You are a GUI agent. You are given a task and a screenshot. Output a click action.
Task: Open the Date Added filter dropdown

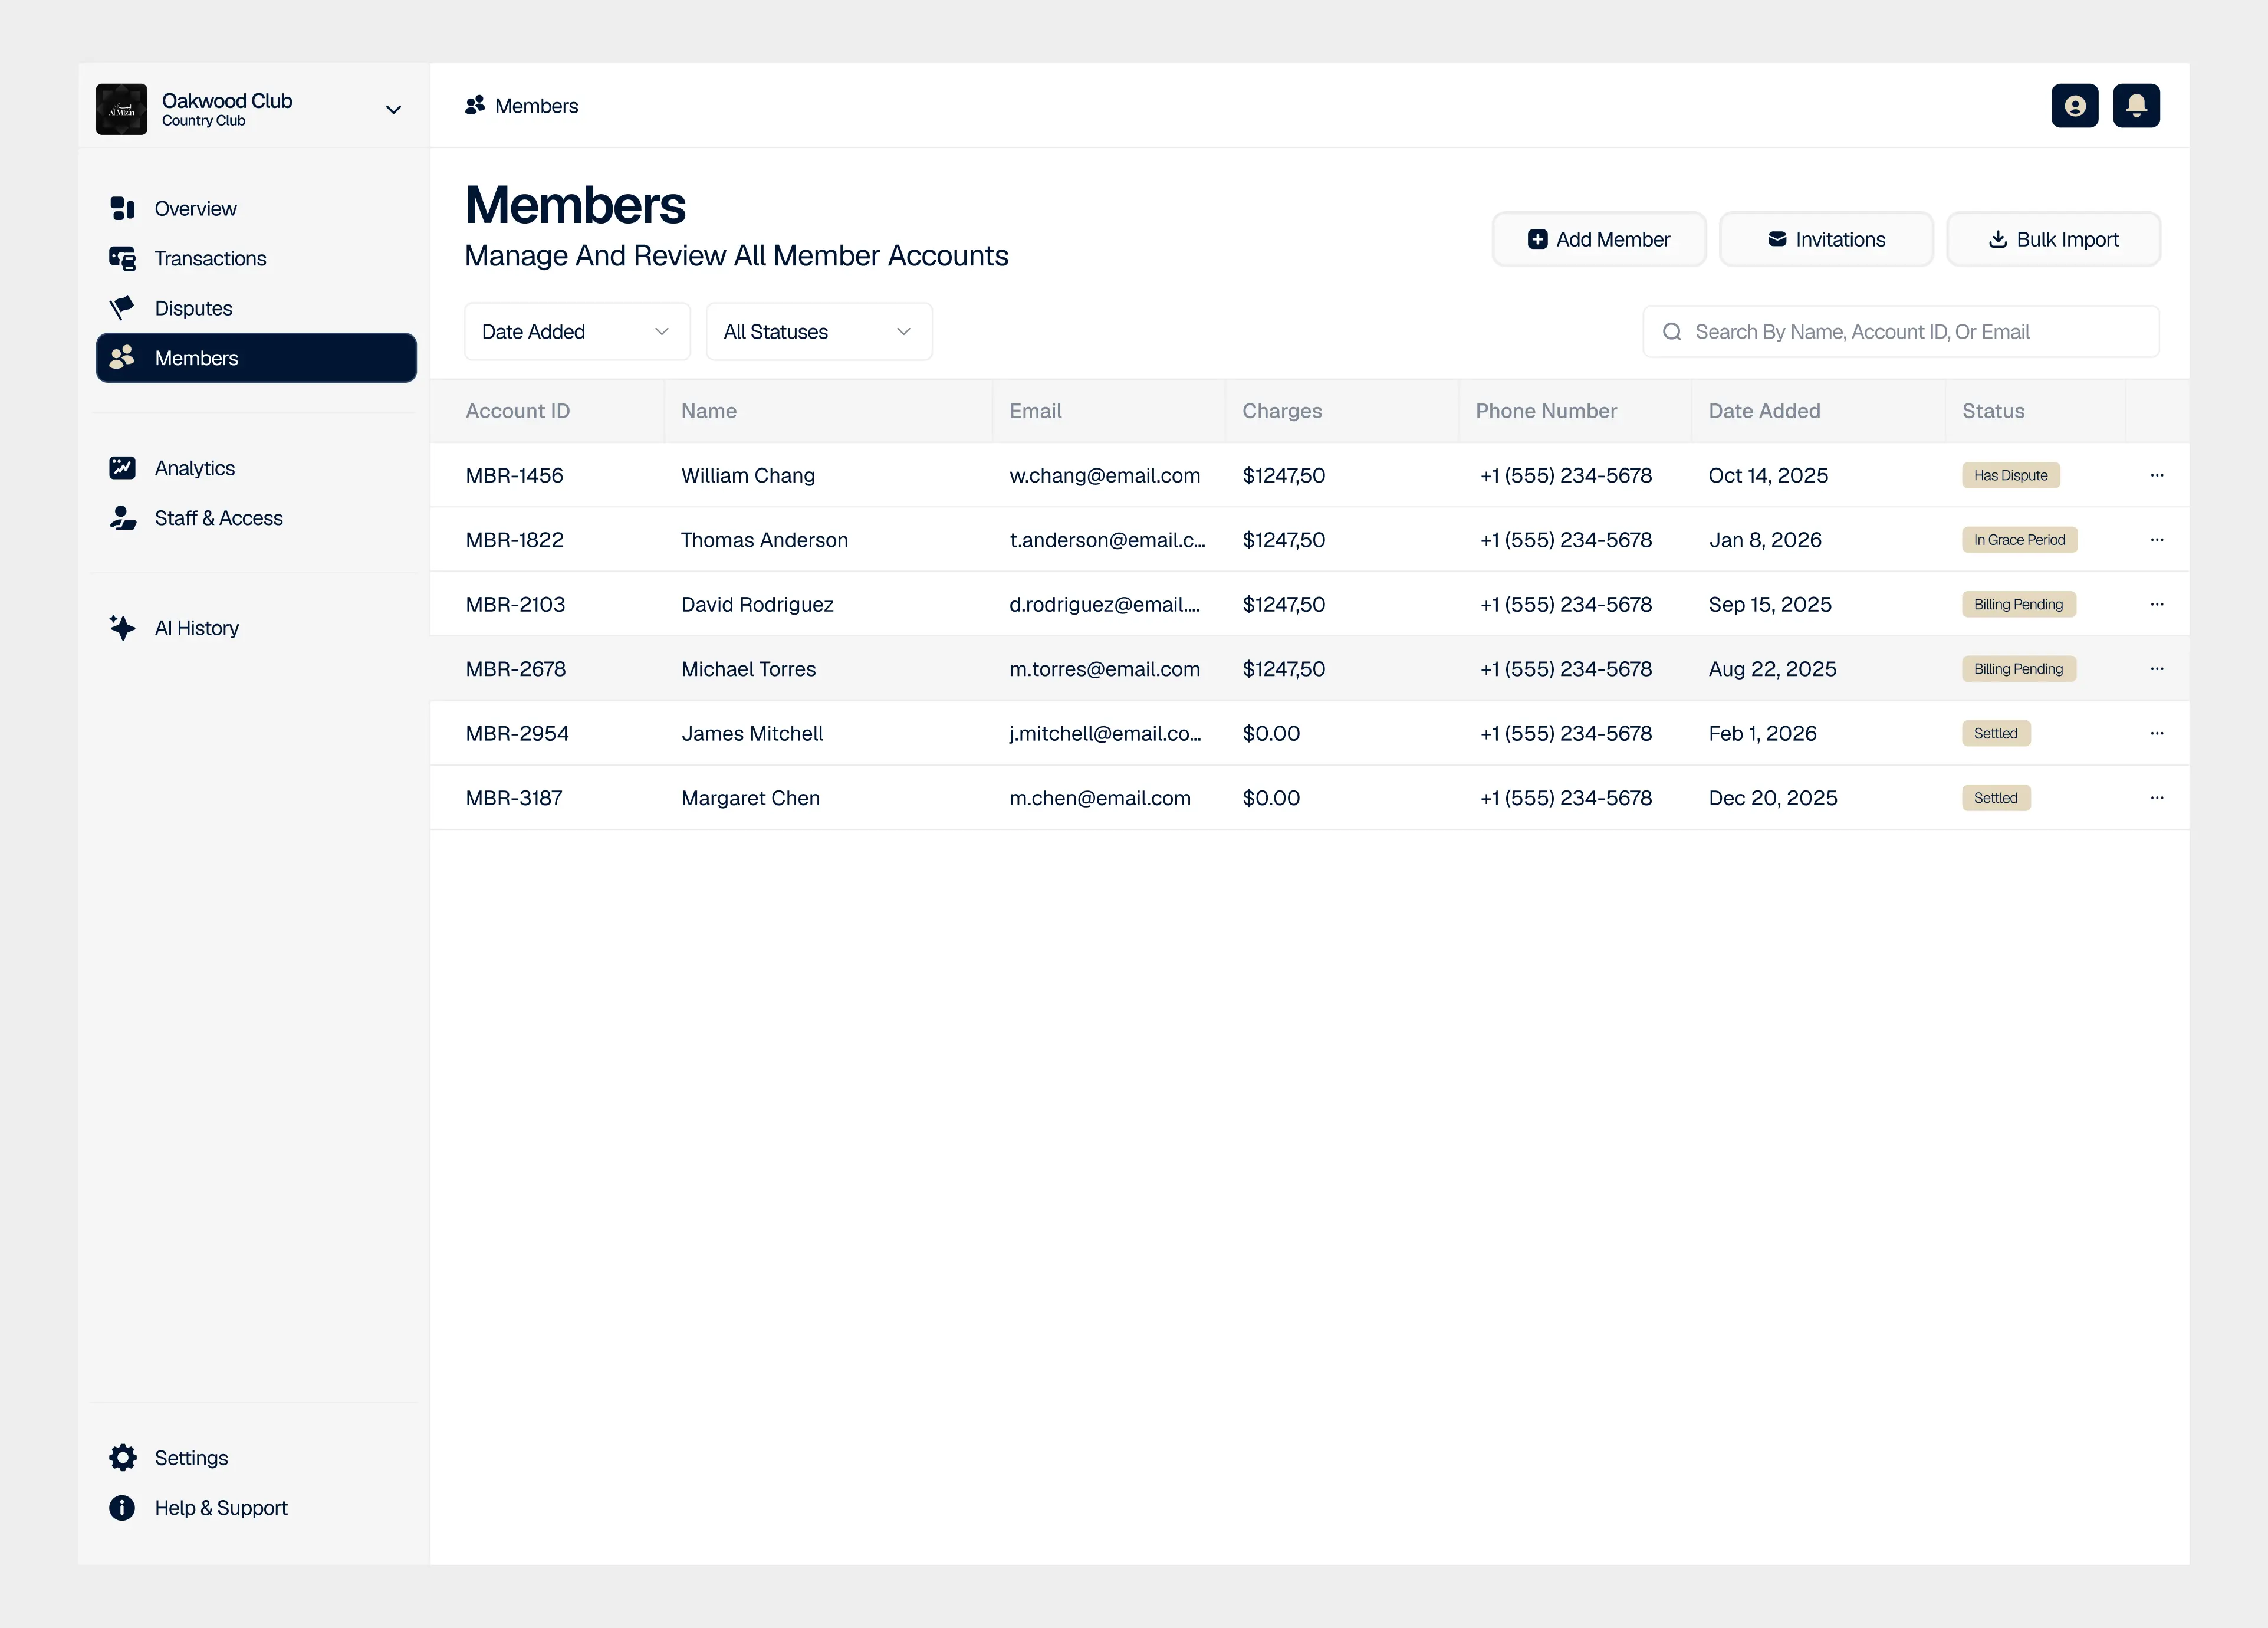577,331
